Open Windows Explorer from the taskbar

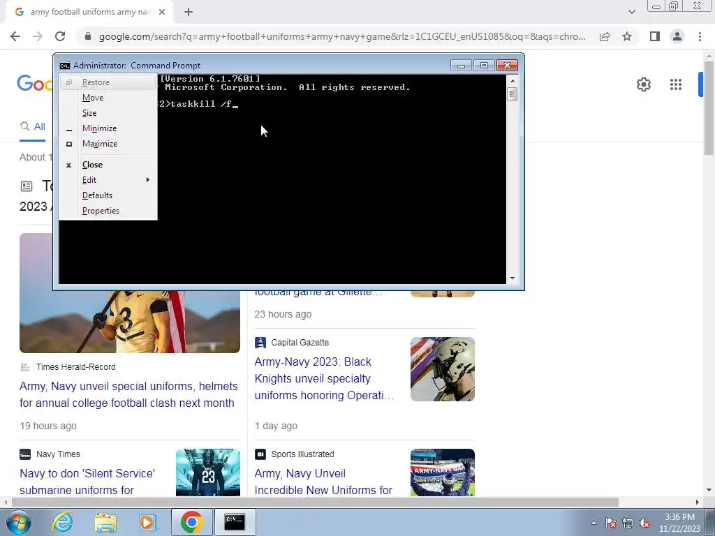(x=105, y=522)
